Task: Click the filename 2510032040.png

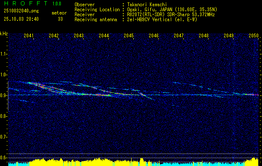Action: (21, 11)
